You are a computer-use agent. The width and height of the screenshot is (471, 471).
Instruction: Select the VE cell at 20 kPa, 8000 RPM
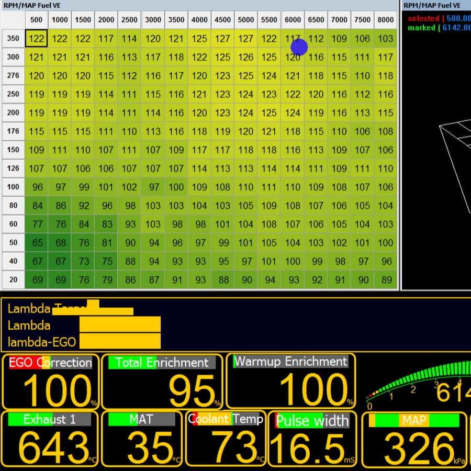(x=386, y=280)
